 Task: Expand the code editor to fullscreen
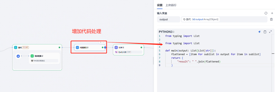click(270, 32)
